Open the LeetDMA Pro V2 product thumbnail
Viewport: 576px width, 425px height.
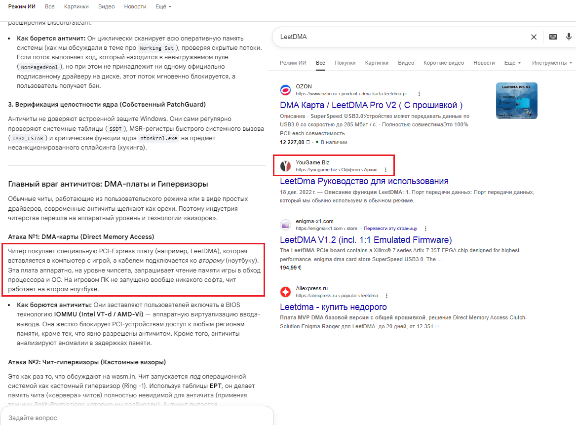pos(516,101)
